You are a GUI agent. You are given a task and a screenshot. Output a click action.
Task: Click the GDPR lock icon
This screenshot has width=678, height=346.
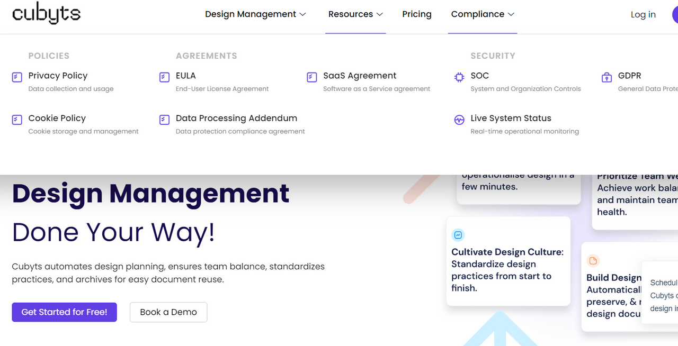click(x=606, y=77)
